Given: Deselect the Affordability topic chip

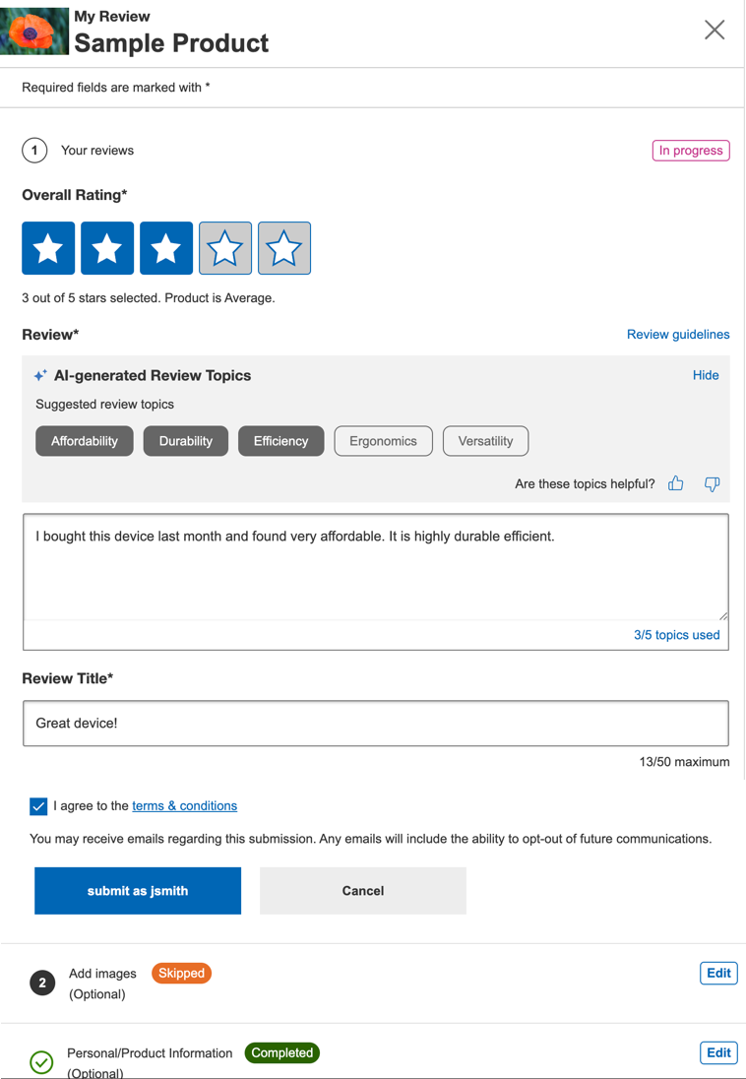Looking at the screenshot, I should (x=85, y=441).
